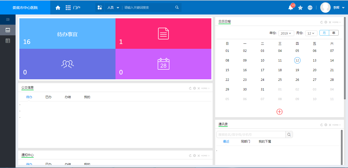Switch to the 同部门 contacts tab
348x168 pixels.
pyautogui.click(x=246, y=142)
